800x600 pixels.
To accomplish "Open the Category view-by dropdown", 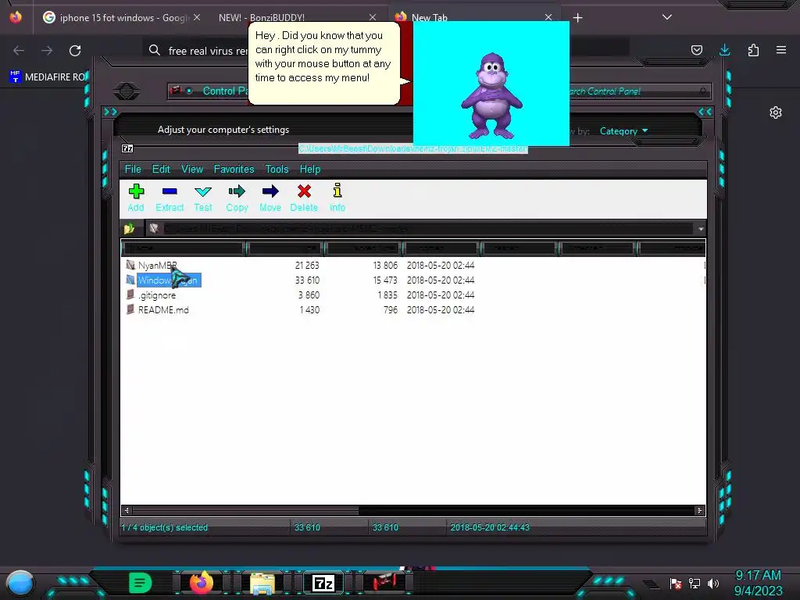I will coord(623,131).
